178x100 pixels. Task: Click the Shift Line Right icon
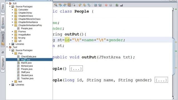point(100,5)
